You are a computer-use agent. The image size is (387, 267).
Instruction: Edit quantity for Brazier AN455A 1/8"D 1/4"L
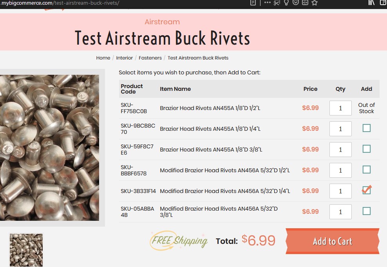[x=340, y=129]
